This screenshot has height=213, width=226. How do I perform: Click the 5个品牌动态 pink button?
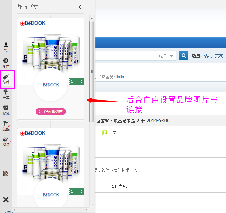pyautogui.click(x=51, y=111)
